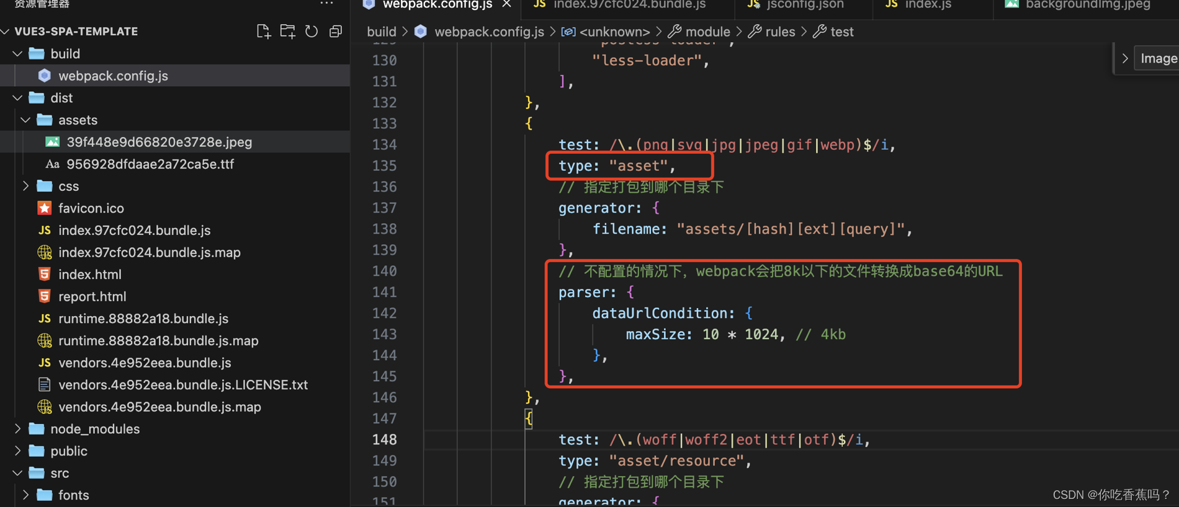Click the symbol icon before <unknown> breadcrumb

568,32
